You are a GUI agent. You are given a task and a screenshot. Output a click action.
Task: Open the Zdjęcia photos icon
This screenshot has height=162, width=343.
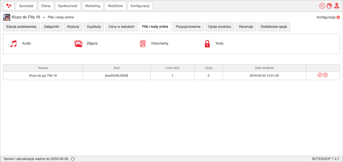pyautogui.click(x=78, y=44)
